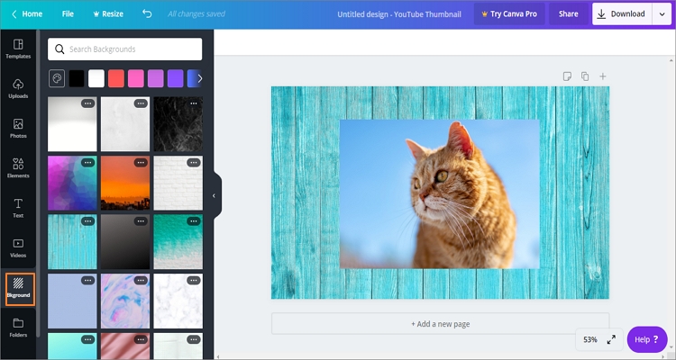This screenshot has width=676, height=360.
Task: Select the cat photo on the canvas
Action: (439, 194)
